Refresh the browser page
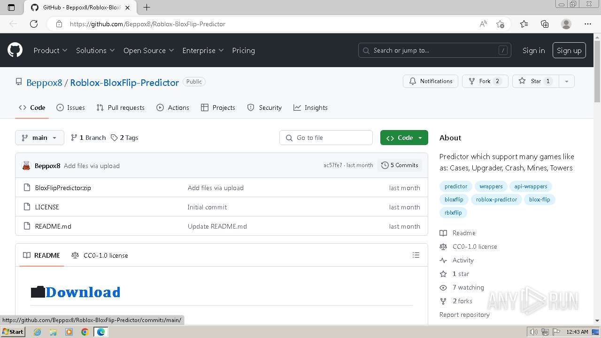The width and height of the screenshot is (601, 338). point(34,24)
